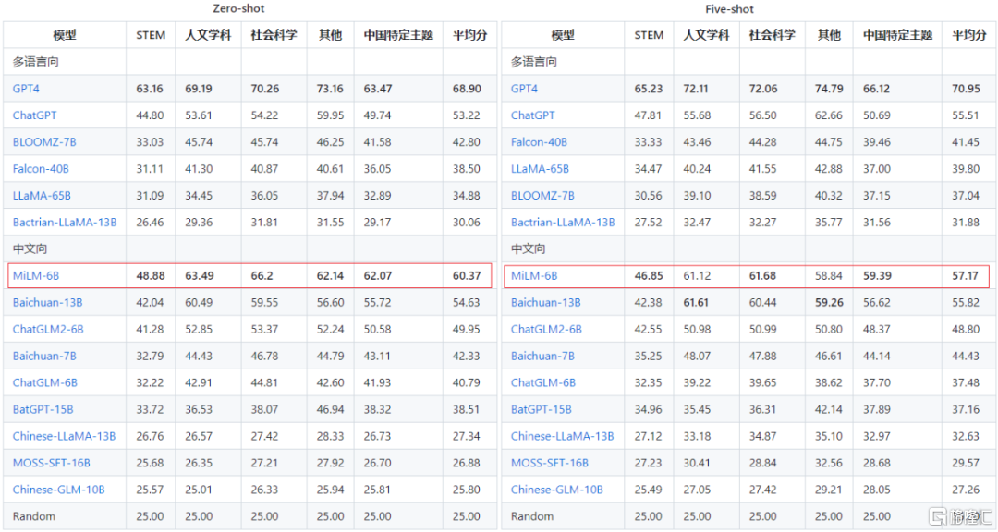
Task: Open the ChatGPT link in Zero-shot table
Action: [x=34, y=115]
